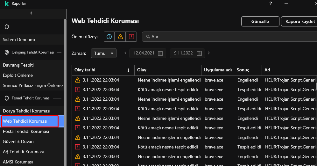Image resolution: width=317 pixels, height=166 pixels.
Task: Click warning icon of first event row
Action: click(78, 80)
